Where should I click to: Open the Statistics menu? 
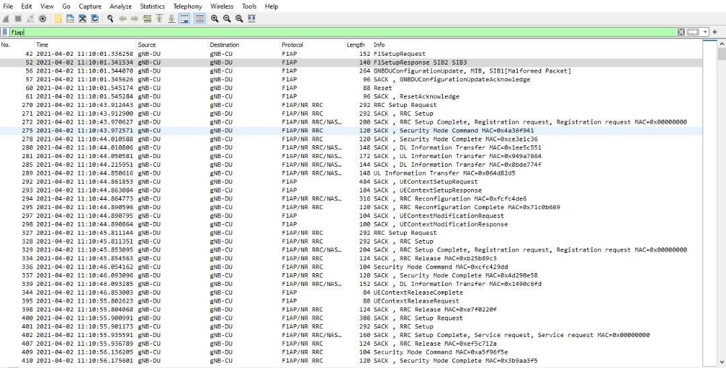pos(152,6)
